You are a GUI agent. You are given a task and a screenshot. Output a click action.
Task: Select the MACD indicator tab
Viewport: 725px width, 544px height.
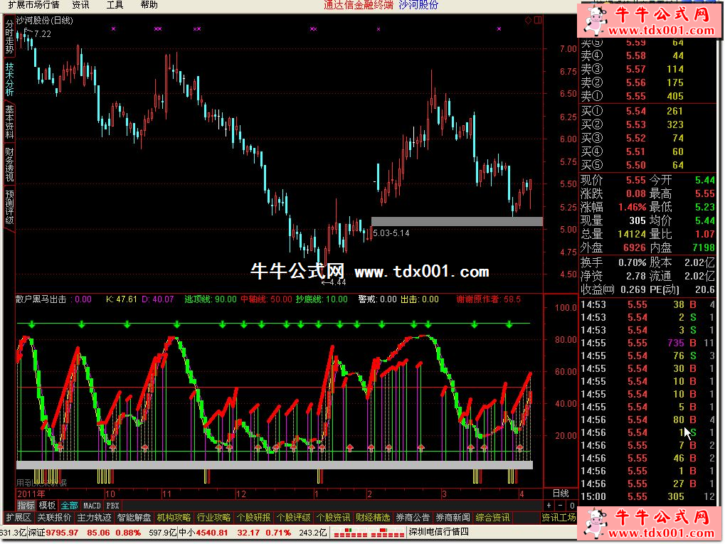point(92,506)
